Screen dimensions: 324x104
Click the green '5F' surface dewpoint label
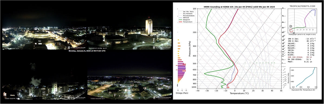pyautogui.click(x=222, y=88)
